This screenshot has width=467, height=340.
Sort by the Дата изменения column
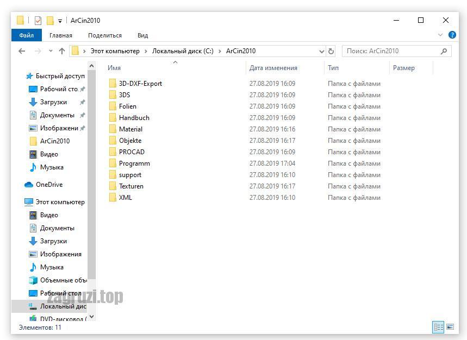pos(273,68)
